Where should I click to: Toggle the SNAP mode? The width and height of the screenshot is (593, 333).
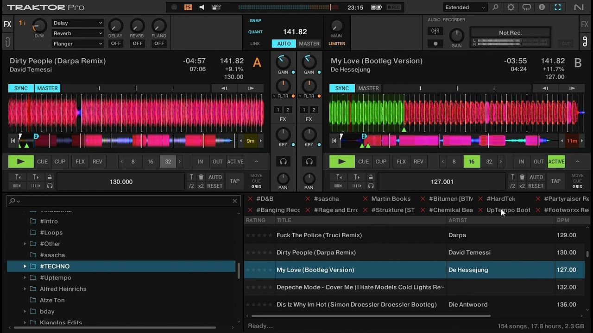click(x=255, y=21)
